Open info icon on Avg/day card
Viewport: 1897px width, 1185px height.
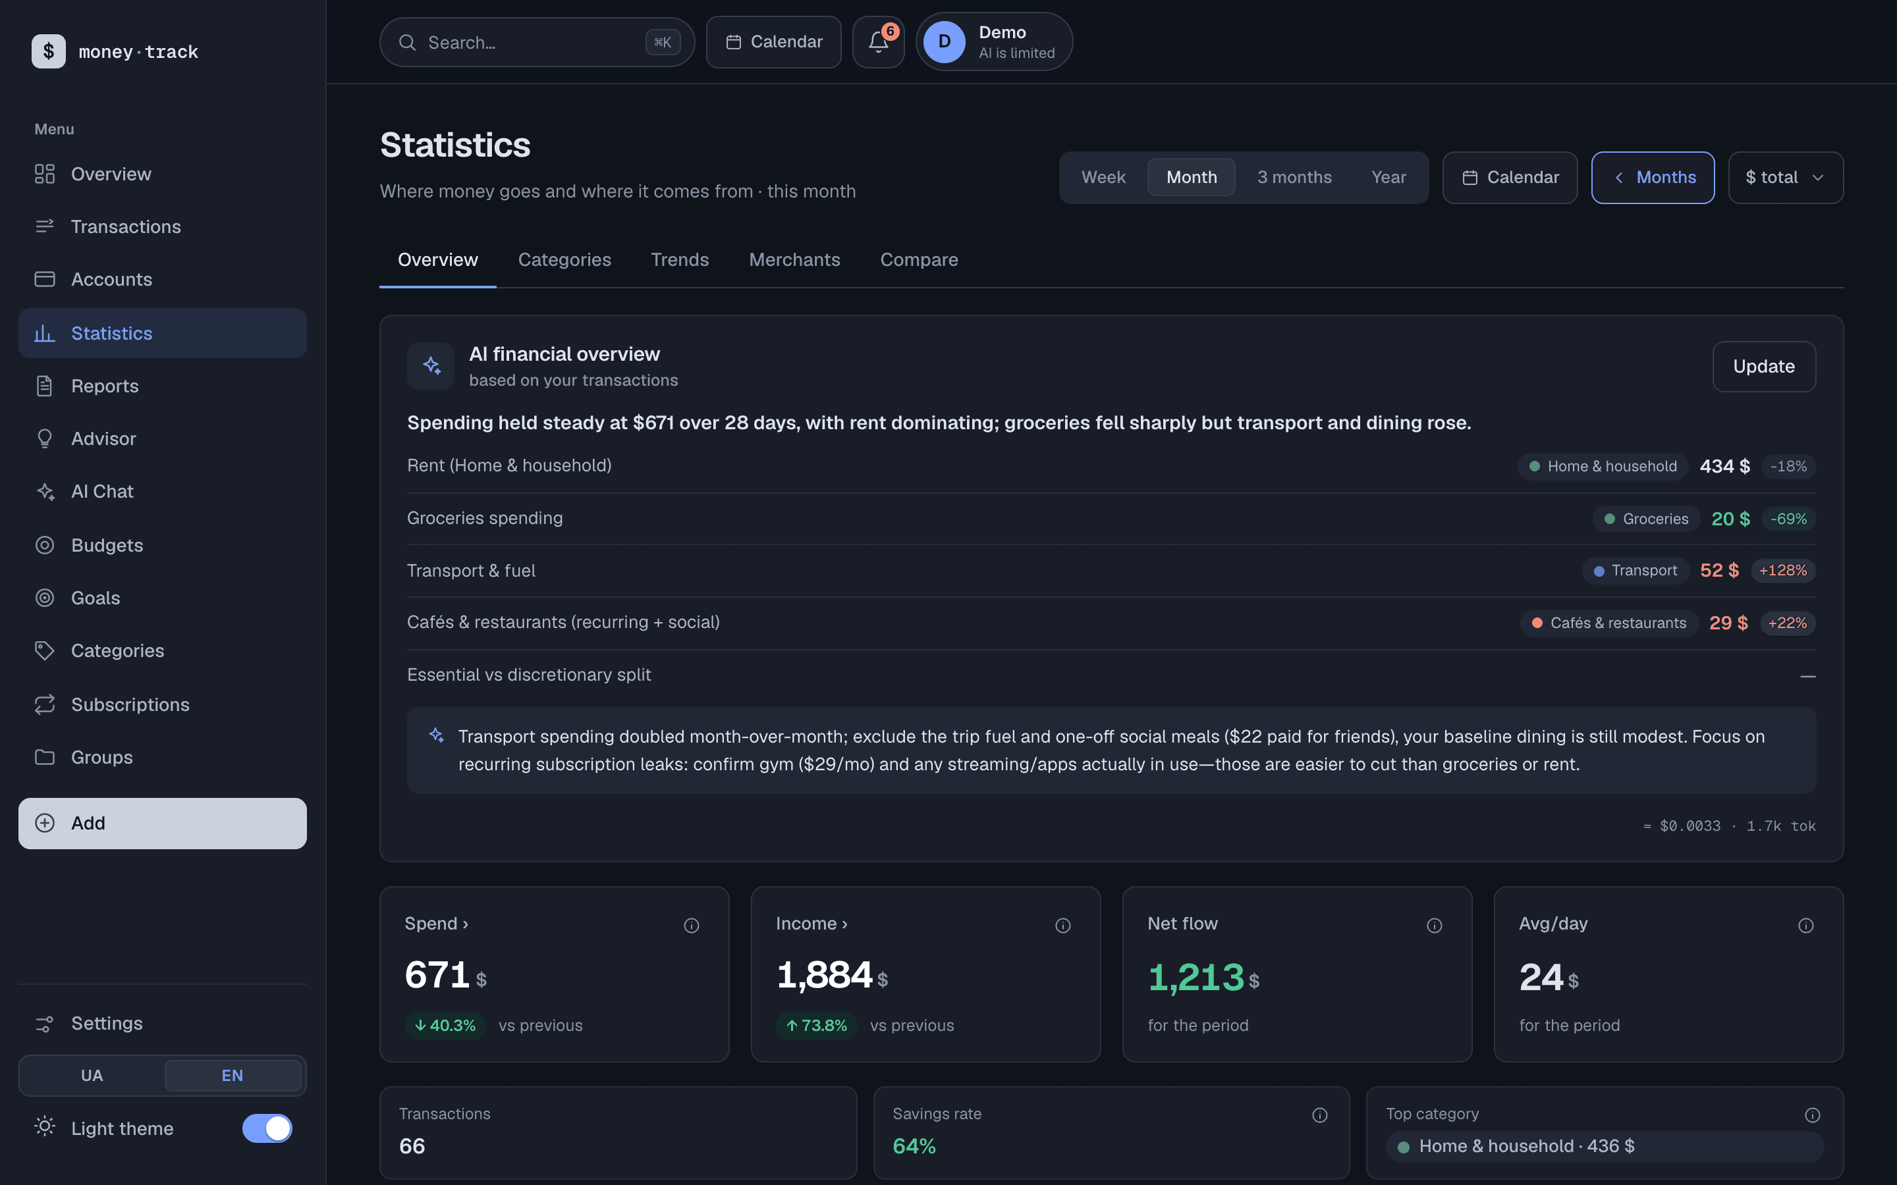tap(1806, 926)
